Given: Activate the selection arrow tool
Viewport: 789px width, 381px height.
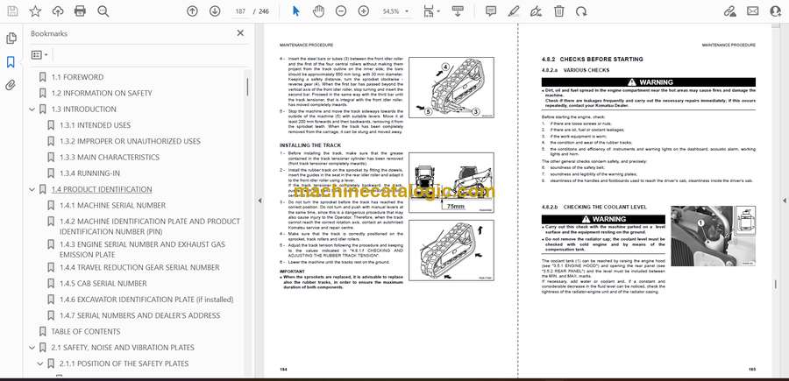Looking at the screenshot, I should coord(296,11).
